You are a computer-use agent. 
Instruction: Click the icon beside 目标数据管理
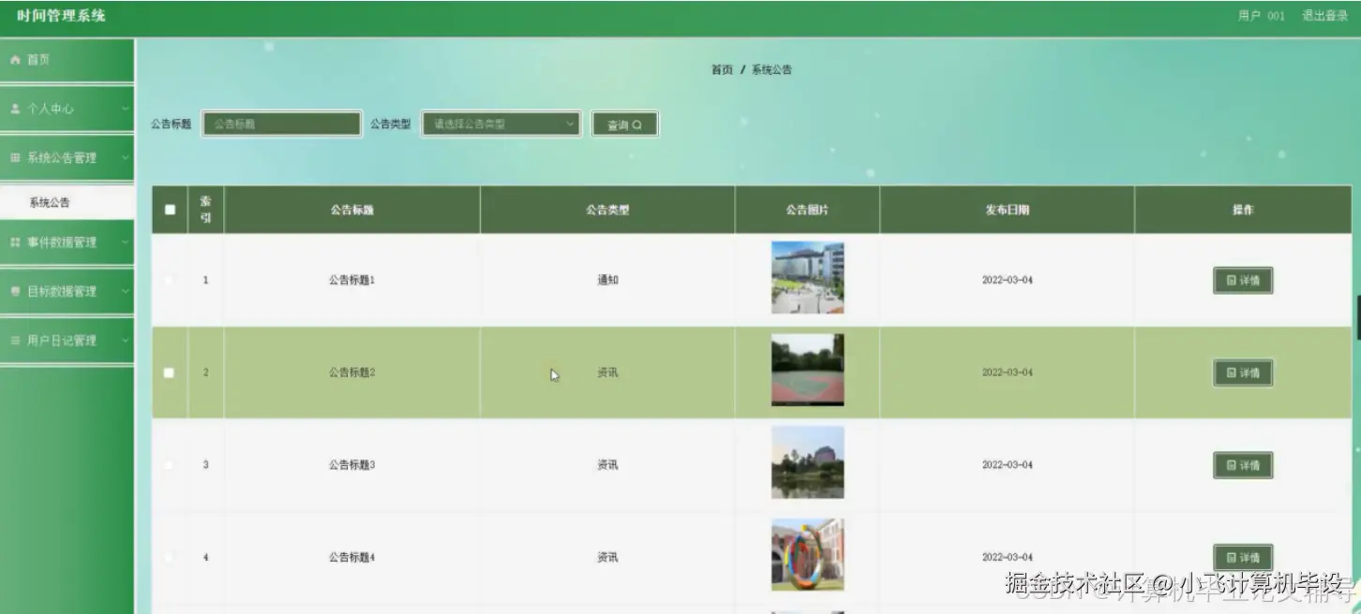click(15, 291)
